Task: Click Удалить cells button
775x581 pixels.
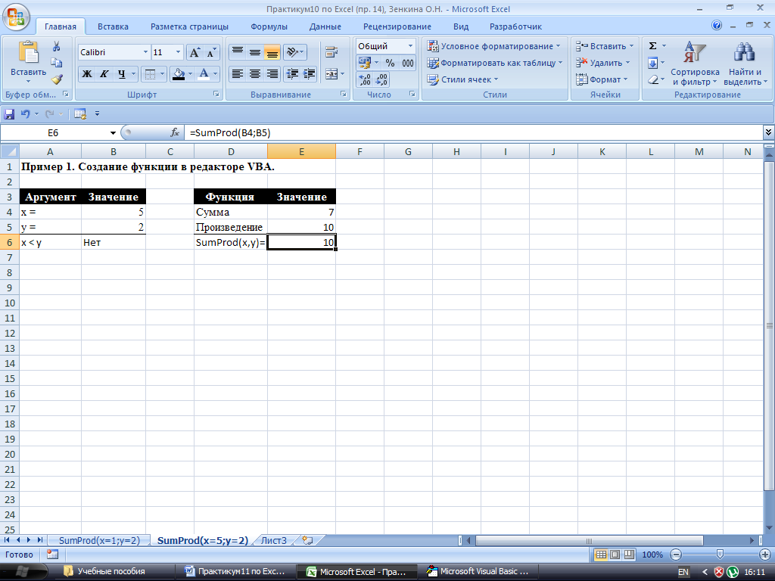Action: point(603,63)
